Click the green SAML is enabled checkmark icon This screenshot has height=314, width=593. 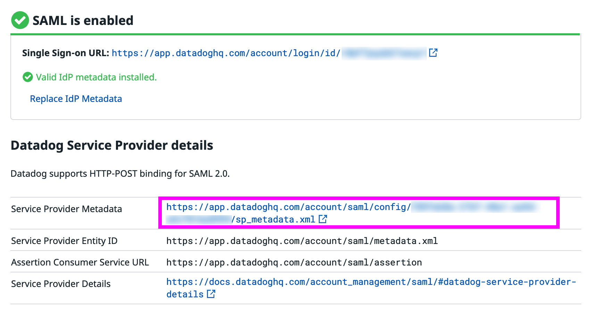(20, 20)
